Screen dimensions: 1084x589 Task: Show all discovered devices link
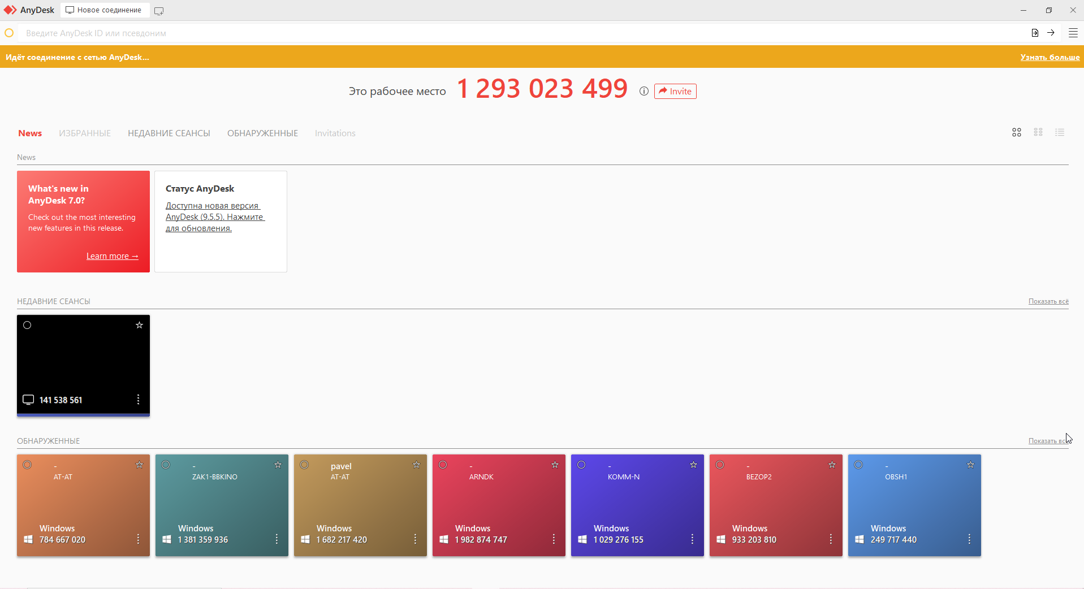coord(1048,441)
